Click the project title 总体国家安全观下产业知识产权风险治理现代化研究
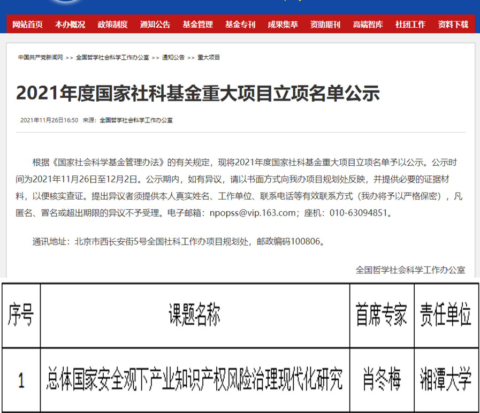This screenshot has height=413, width=480. 195,380
